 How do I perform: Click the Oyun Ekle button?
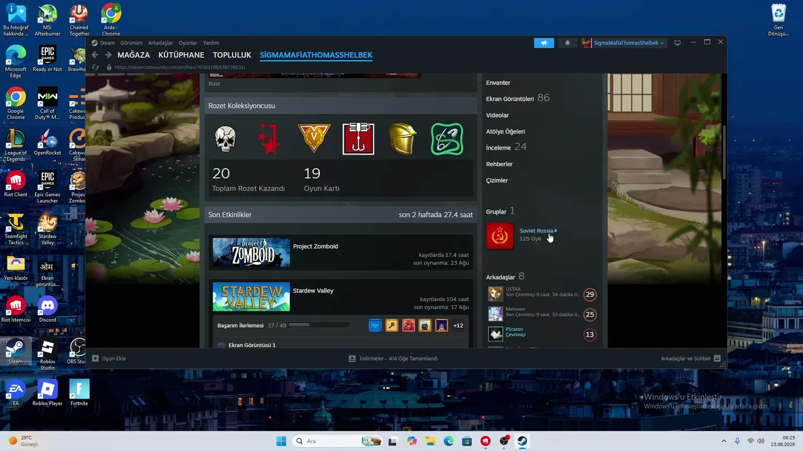click(x=109, y=358)
